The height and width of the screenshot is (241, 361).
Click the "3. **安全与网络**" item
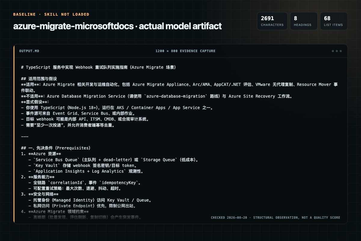[40, 194]
